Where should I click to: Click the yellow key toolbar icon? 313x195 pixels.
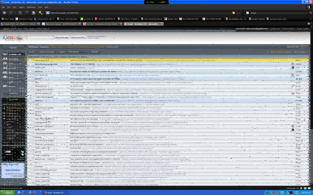[x=40, y=13]
